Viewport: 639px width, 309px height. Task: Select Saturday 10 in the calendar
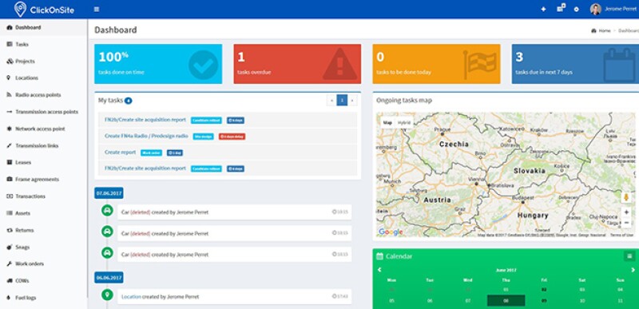pos(582,301)
